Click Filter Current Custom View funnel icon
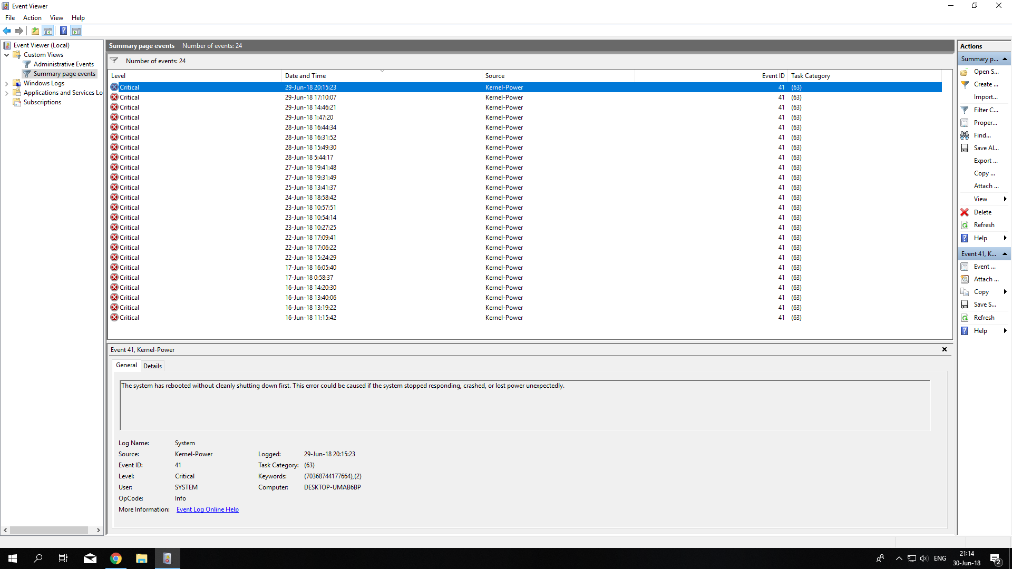 tap(965, 110)
